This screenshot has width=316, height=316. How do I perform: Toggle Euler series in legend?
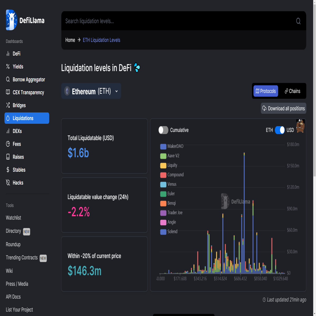click(167, 194)
